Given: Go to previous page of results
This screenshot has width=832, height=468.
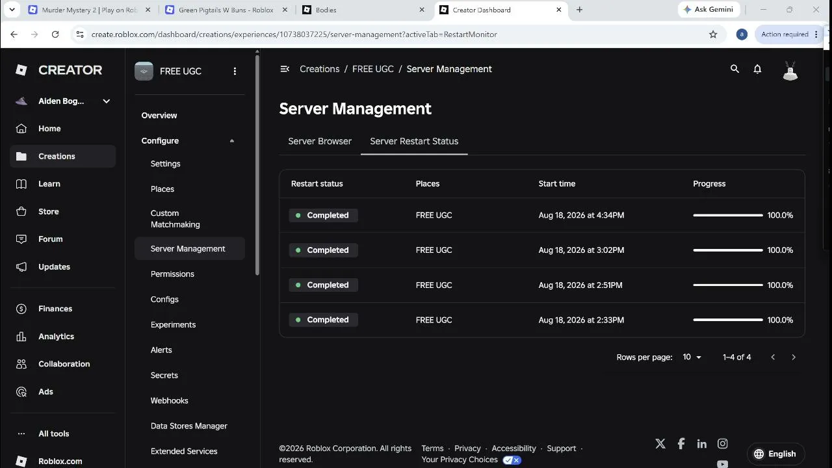Looking at the screenshot, I should 773,357.
